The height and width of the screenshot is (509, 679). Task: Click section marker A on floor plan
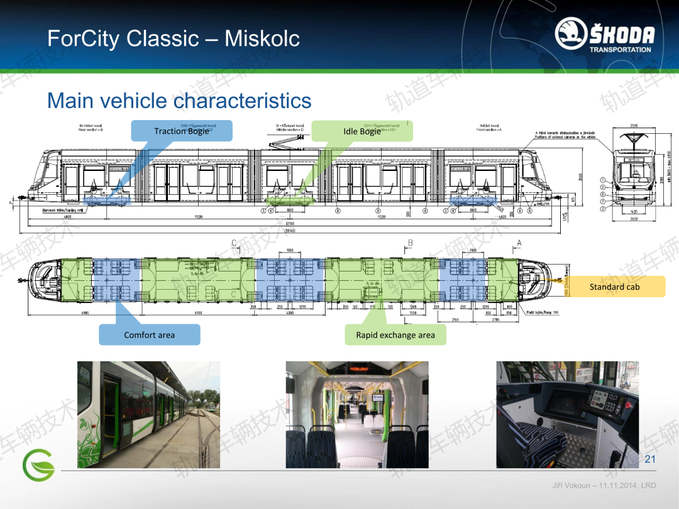pos(518,243)
